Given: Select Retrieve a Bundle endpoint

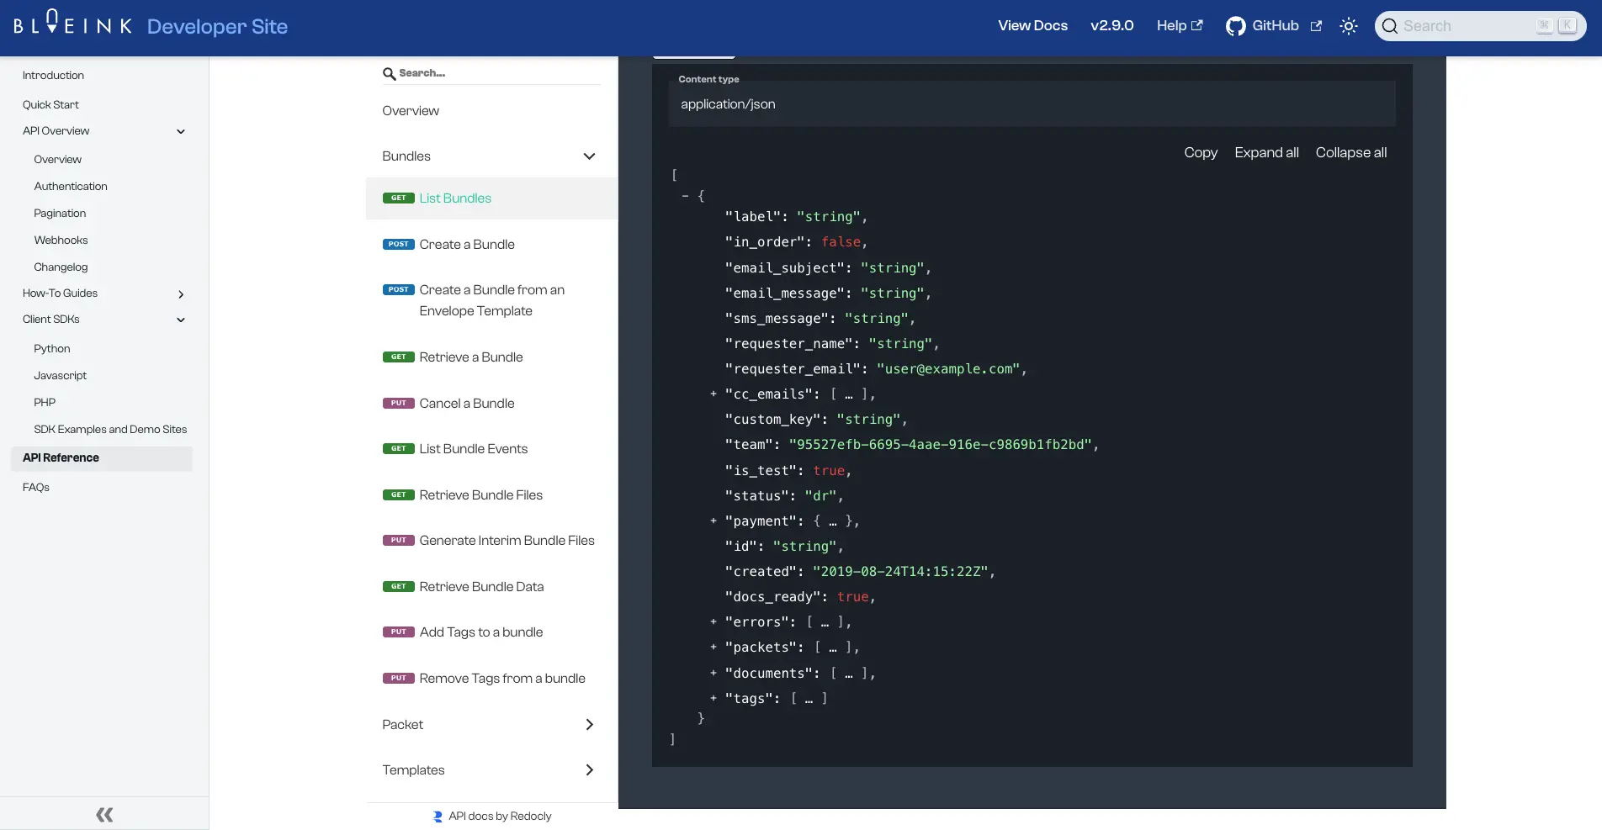Looking at the screenshot, I should click(471, 357).
